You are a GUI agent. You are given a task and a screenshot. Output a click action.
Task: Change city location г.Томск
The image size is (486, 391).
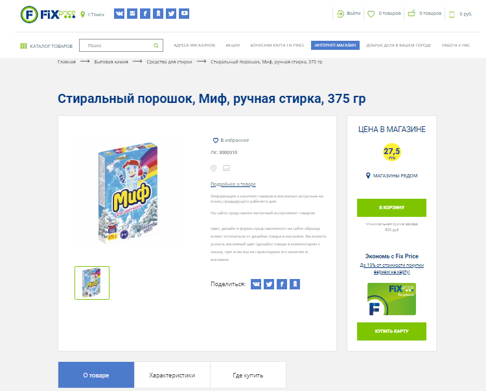click(x=93, y=14)
